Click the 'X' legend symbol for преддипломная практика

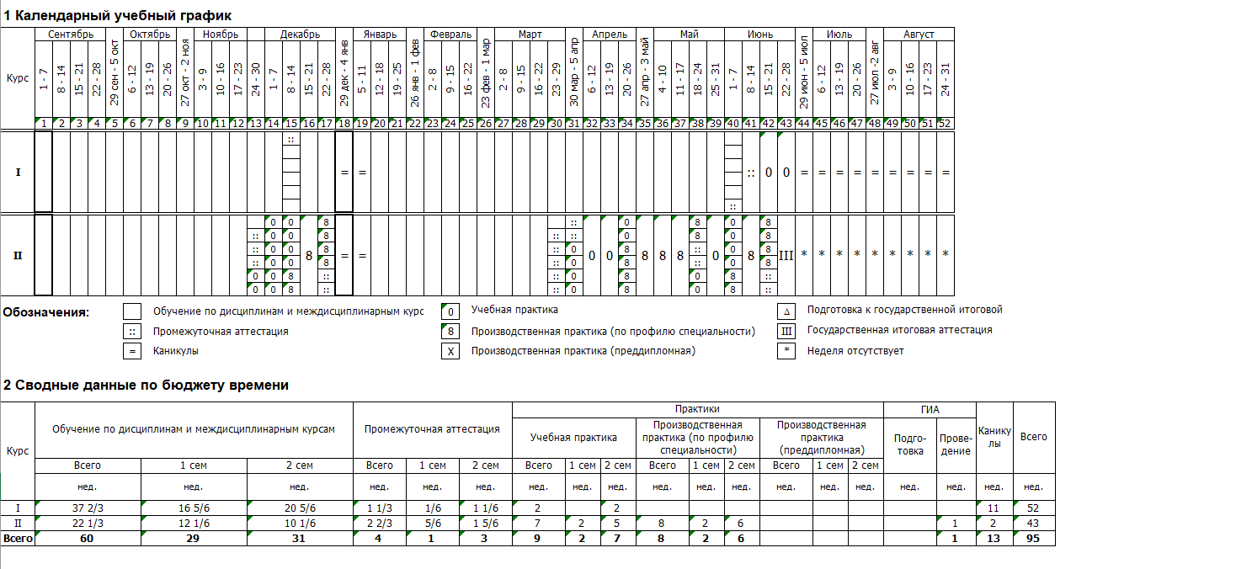coord(450,351)
